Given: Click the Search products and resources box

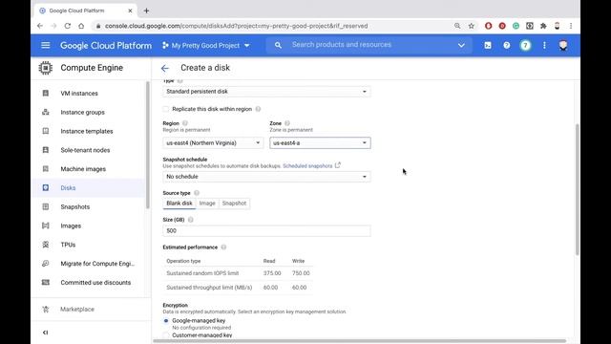Looking at the screenshot, I should [369, 45].
